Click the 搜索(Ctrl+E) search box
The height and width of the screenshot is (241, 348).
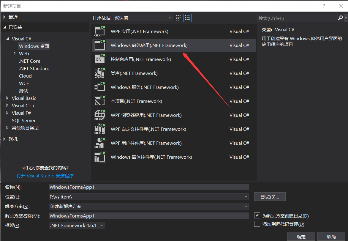[297, 18]
